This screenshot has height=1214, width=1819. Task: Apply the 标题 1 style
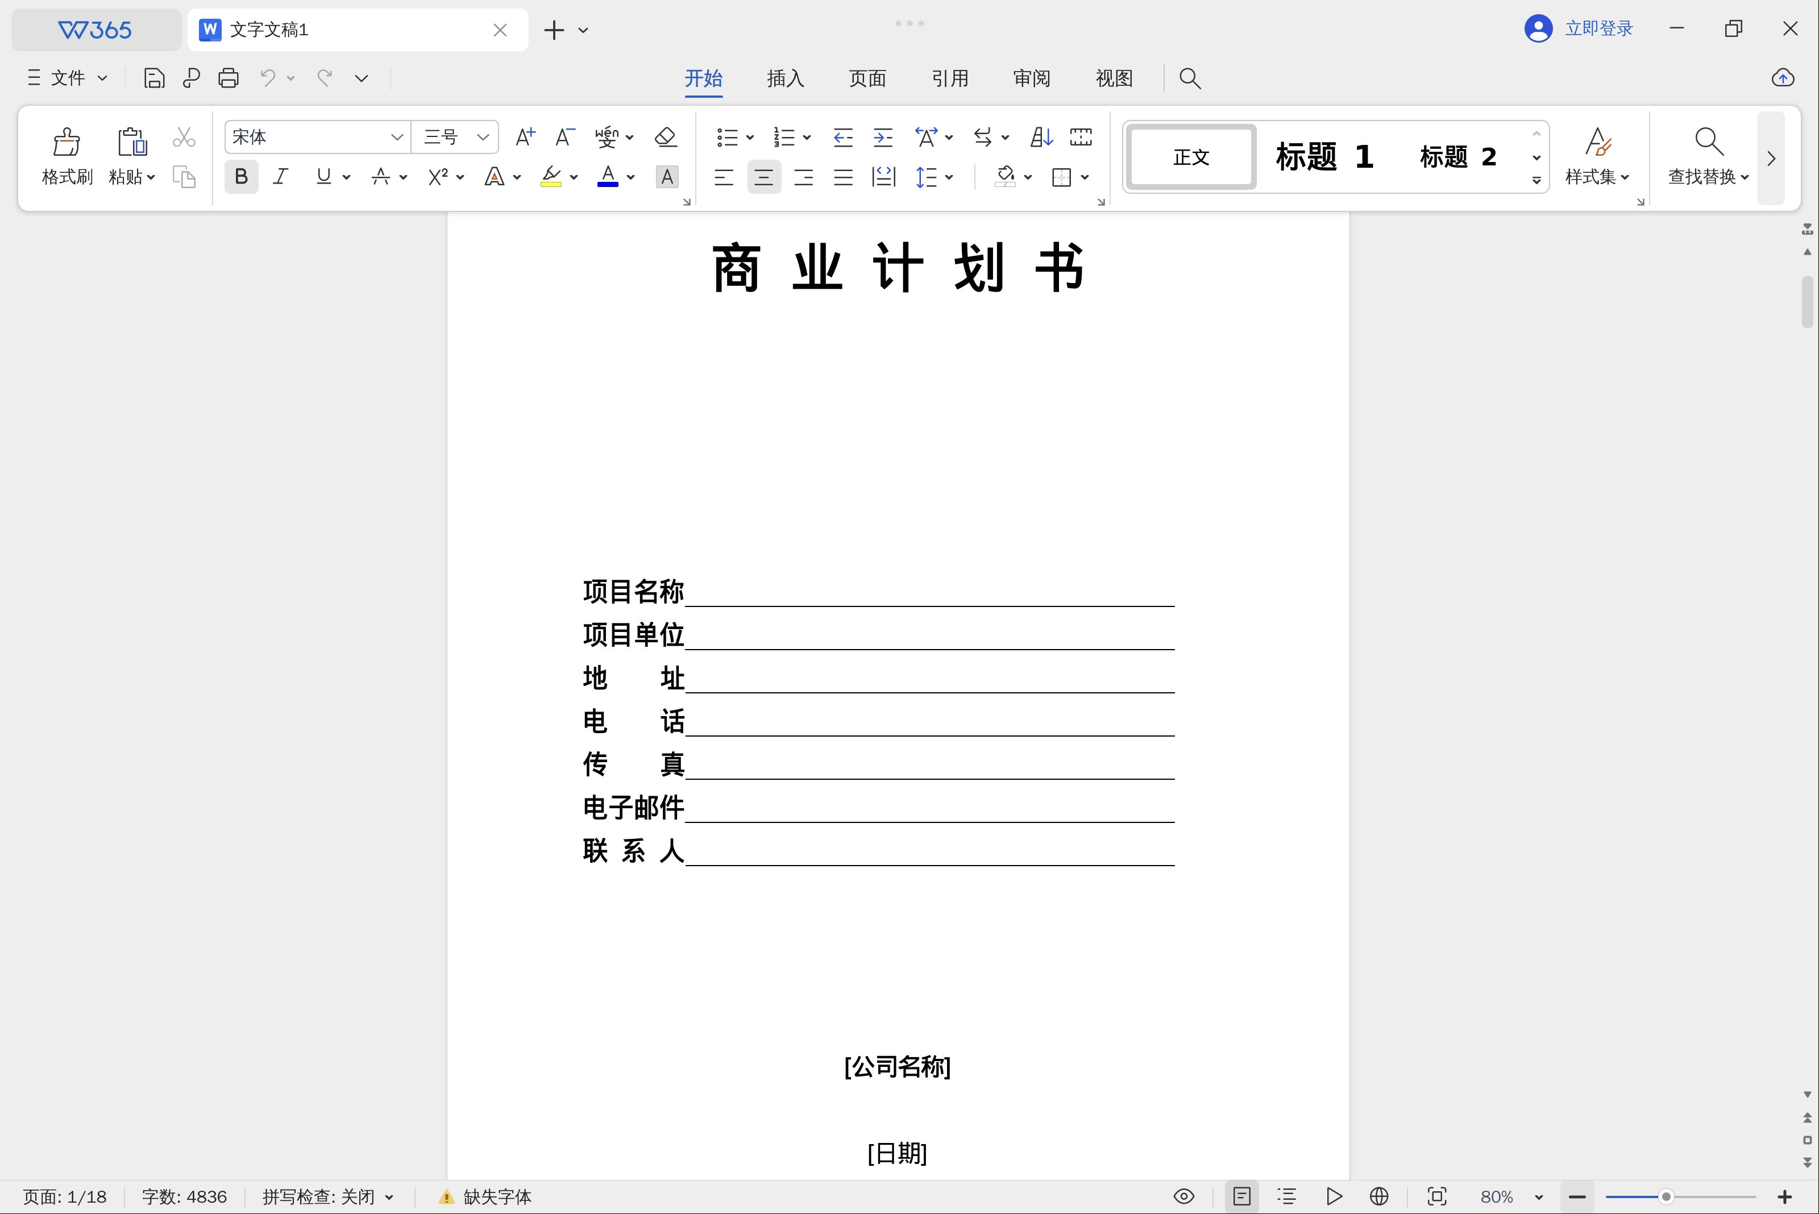(x=1325, y=157)
